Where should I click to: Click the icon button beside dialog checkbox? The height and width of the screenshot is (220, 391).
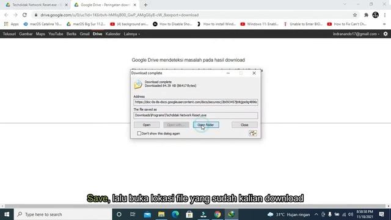(252, 133)
